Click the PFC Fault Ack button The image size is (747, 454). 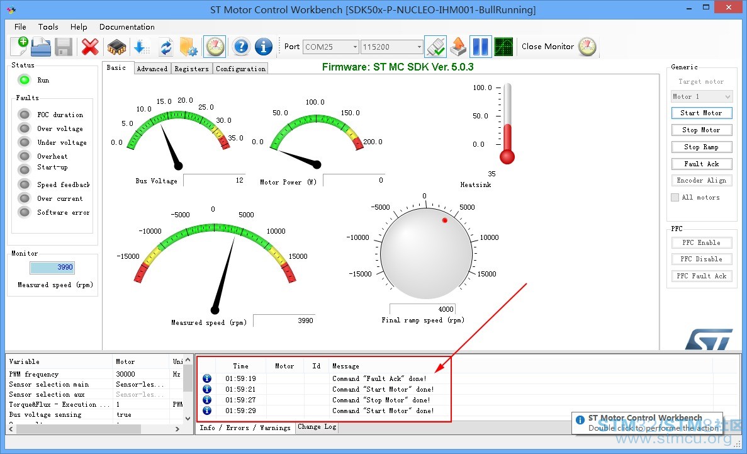[701, 276]
